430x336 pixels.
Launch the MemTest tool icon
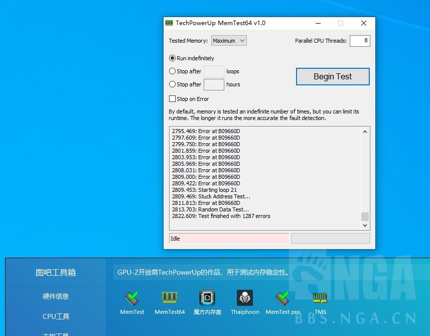tap(132, 298)
